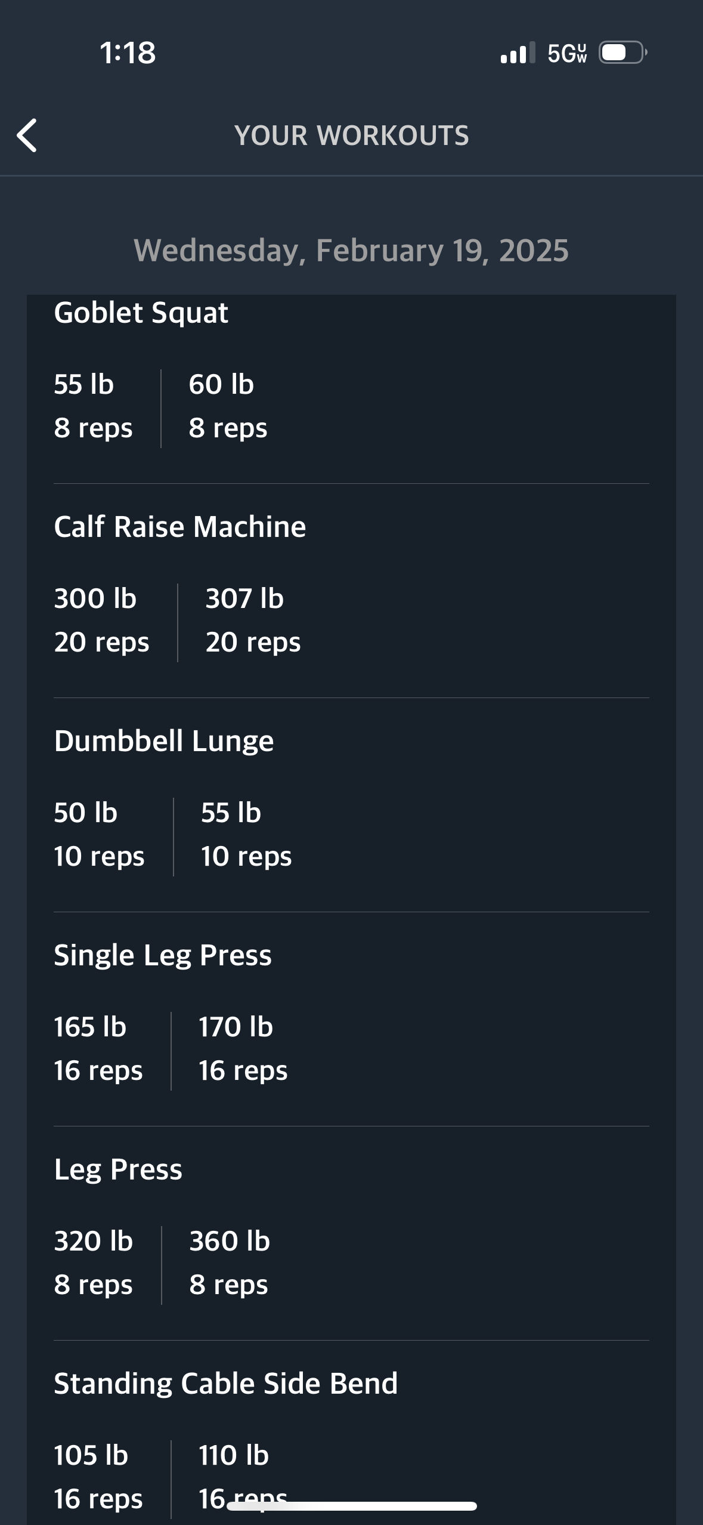Select the 60 lb Goblet Squat set
This screenshot has width=703, height=1525.
(228, 406)
